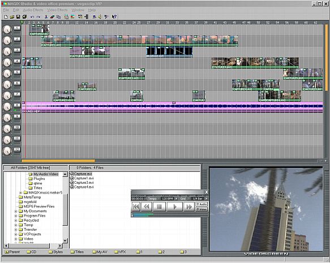The image size is (330, 263).
Task: Click the copy pages toolbar icon
Action: (58, 17)
